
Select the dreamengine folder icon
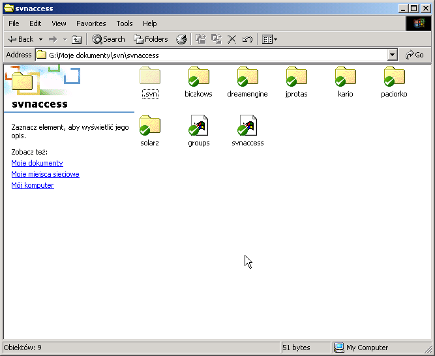247,76
